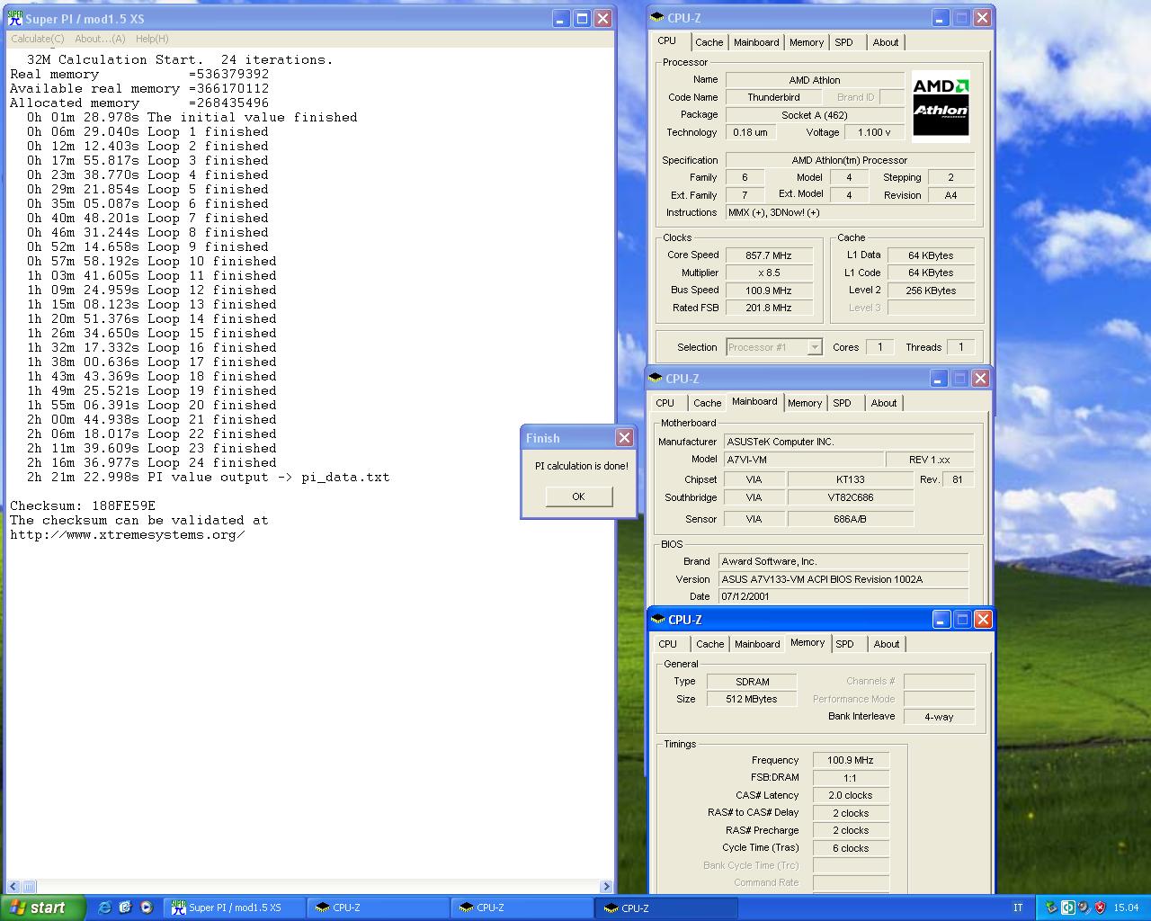Click the horizontal scrollbar right arrow in Super PI
1151x921 pixels.
tap(605, 886)
